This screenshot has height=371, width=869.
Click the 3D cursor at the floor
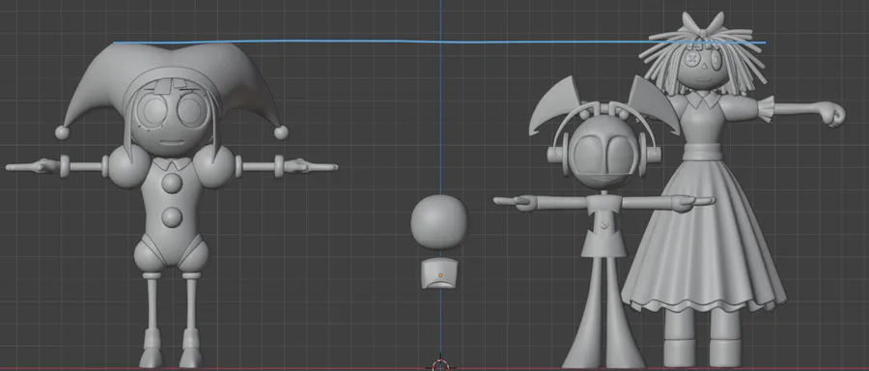point(440,365)
